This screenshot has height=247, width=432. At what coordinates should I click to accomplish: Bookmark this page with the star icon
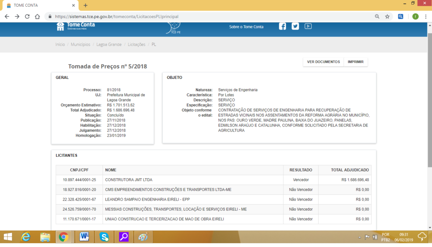pyautogui.click(x=387, y=16)
